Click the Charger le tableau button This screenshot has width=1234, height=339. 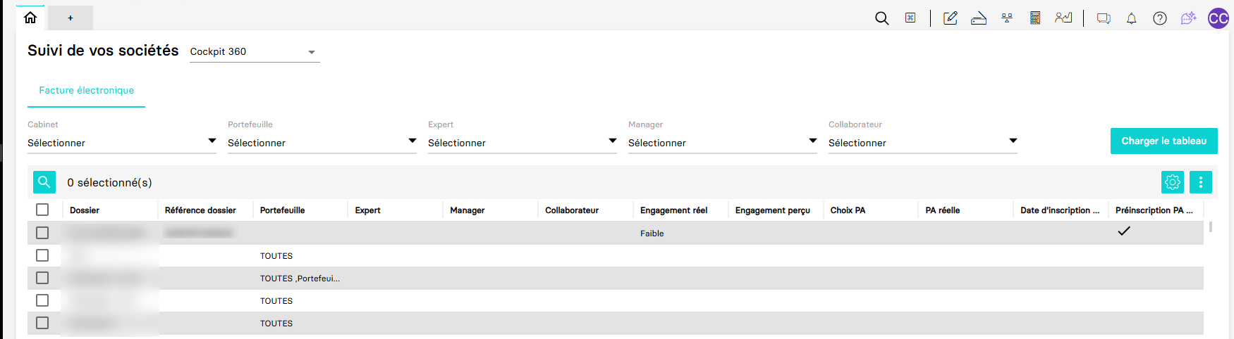tap(1163, 141)
